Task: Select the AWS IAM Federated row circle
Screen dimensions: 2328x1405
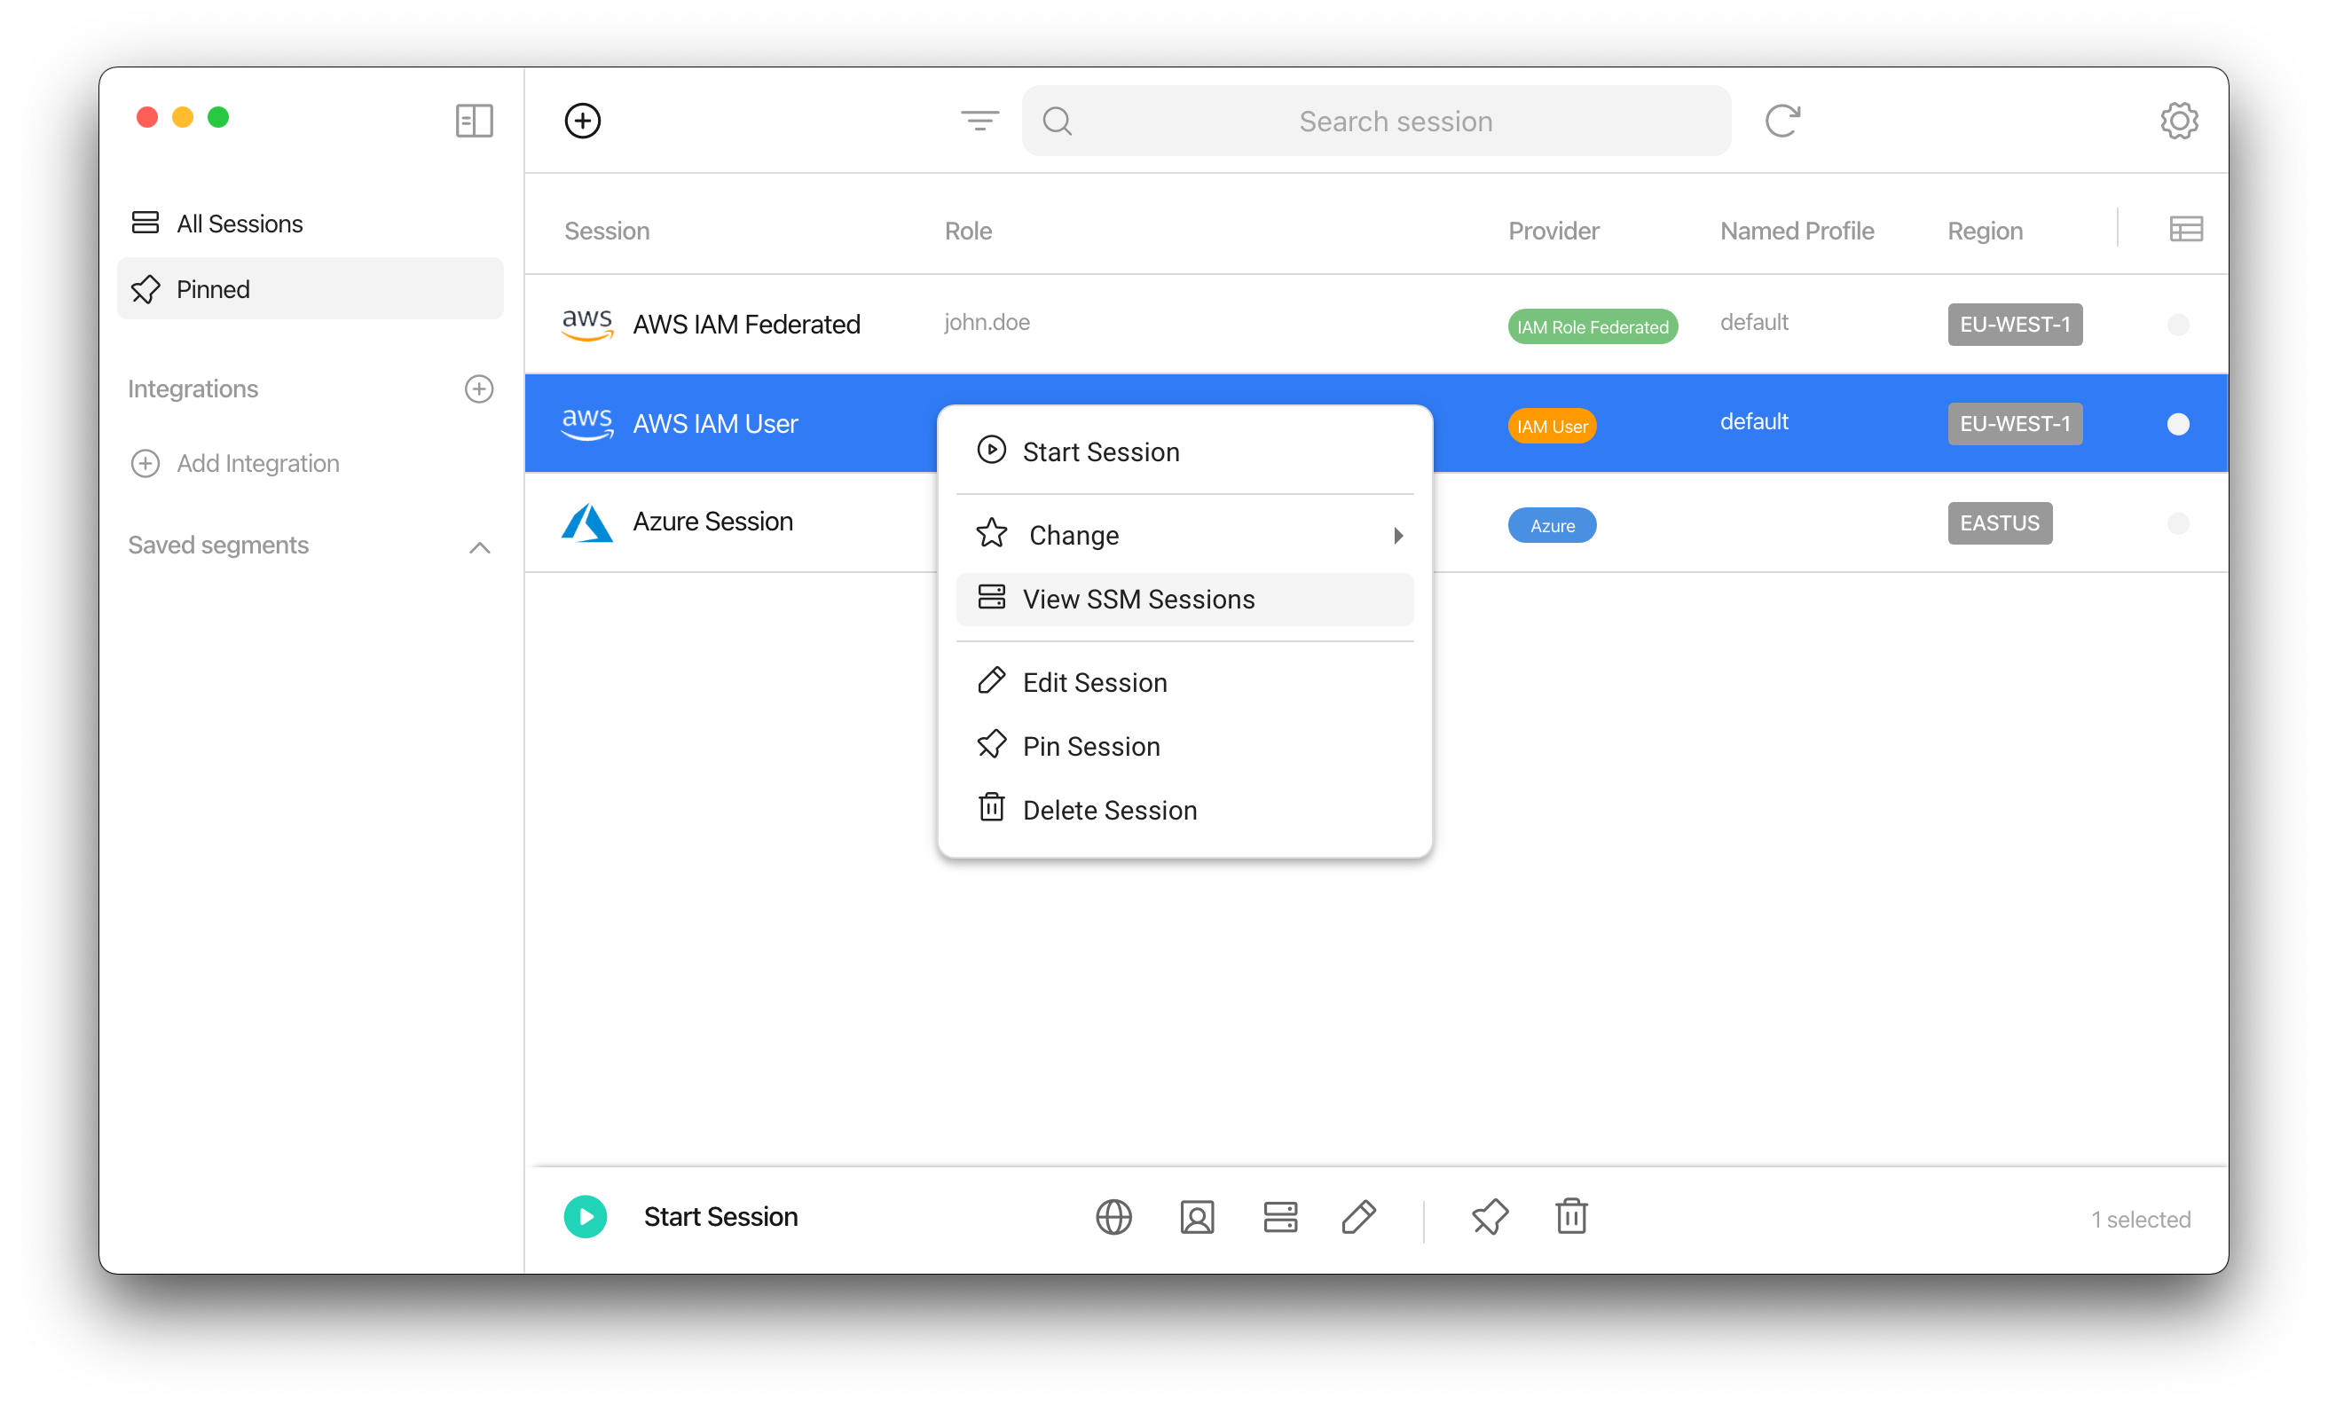Action: [x=2179, y=324]
